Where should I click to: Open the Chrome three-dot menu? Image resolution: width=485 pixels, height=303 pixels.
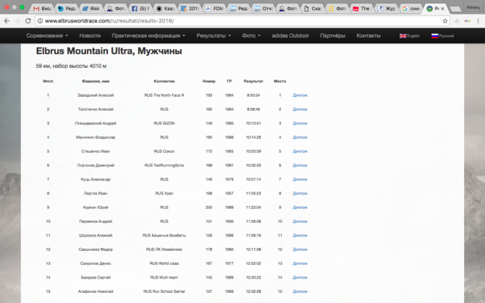[476, 20]
